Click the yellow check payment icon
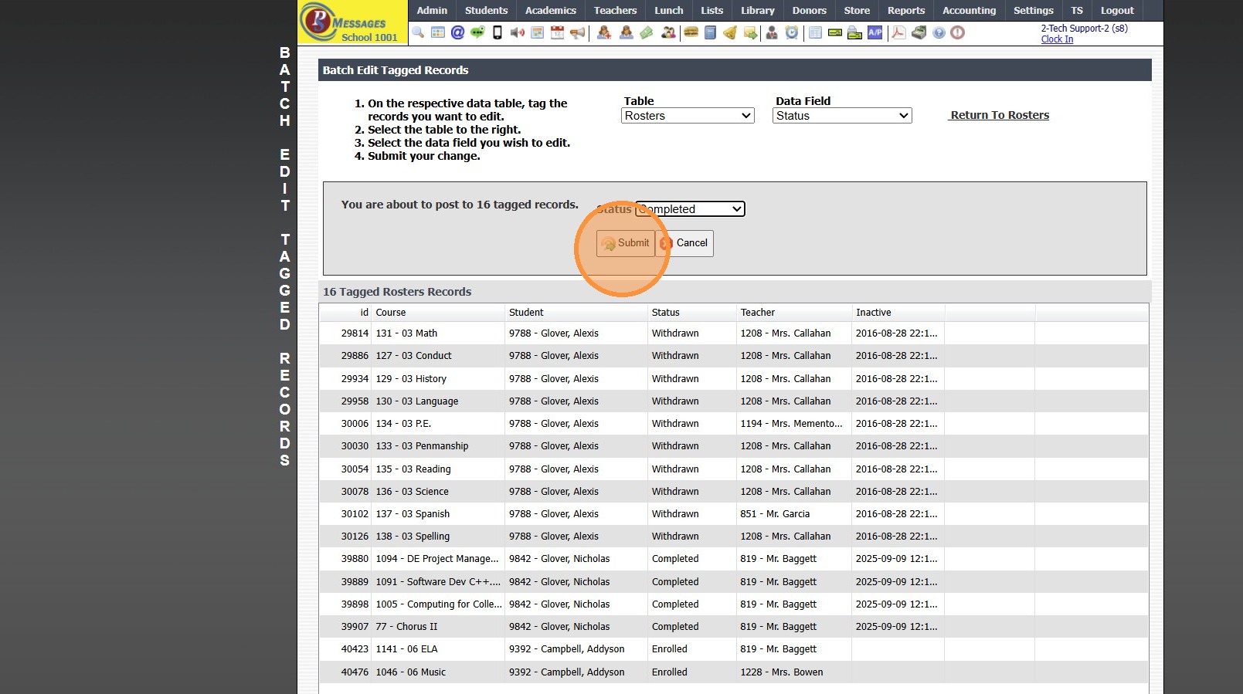This screenshot has width=1243, height=694. (835, 32)
